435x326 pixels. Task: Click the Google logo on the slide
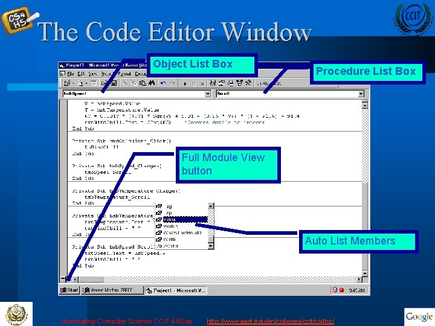(x=419, y=316)
